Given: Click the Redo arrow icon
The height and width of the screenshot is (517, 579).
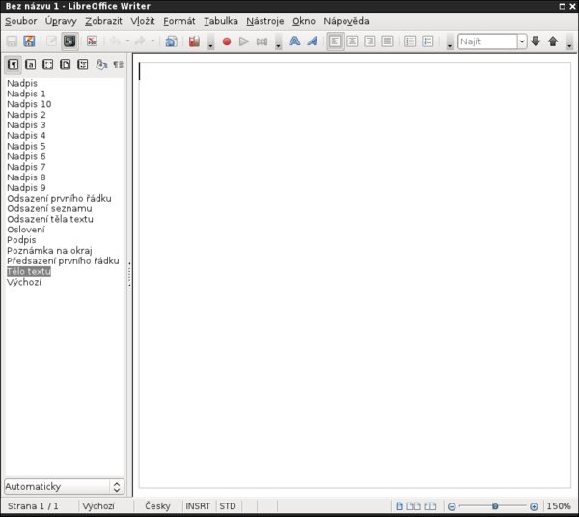Looking at the screenshot, I should 140,41.
